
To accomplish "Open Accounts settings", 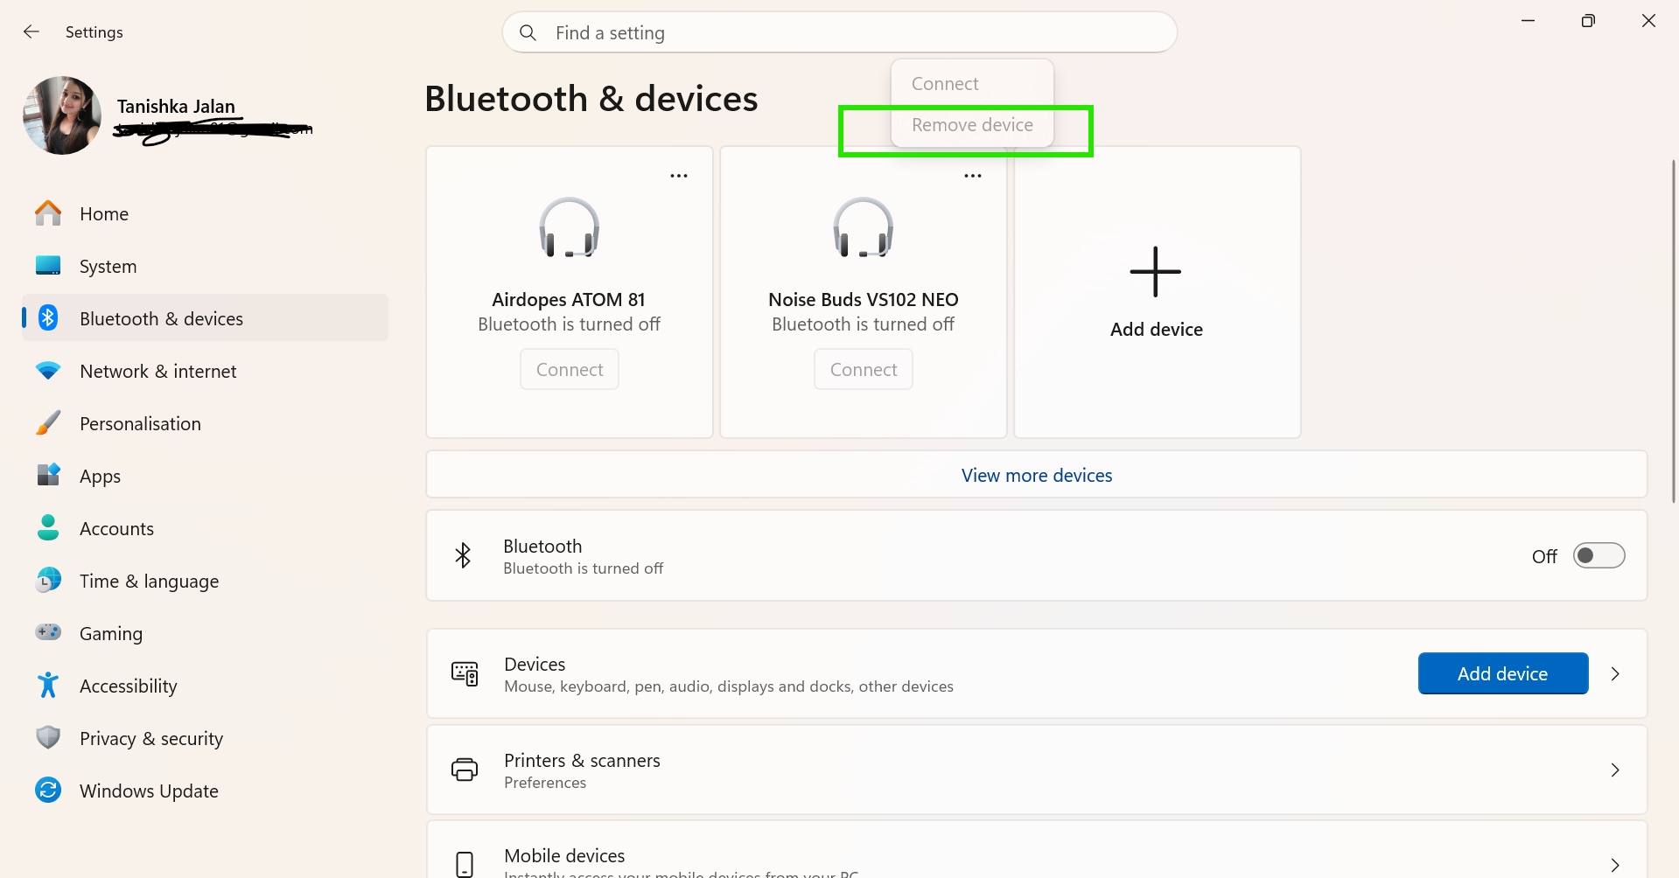I will pos(206,528).
